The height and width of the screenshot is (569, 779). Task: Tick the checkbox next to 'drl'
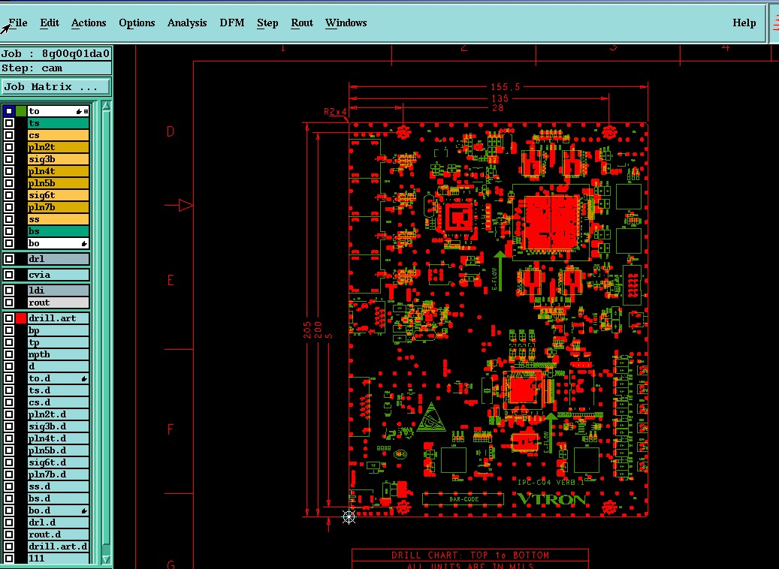point(9,259)
